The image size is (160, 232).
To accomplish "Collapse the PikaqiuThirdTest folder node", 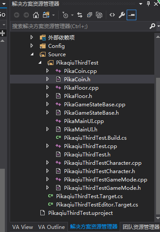I will (x=40, y=62).
